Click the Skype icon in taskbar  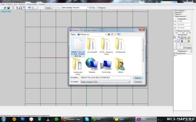coord(87,119)
